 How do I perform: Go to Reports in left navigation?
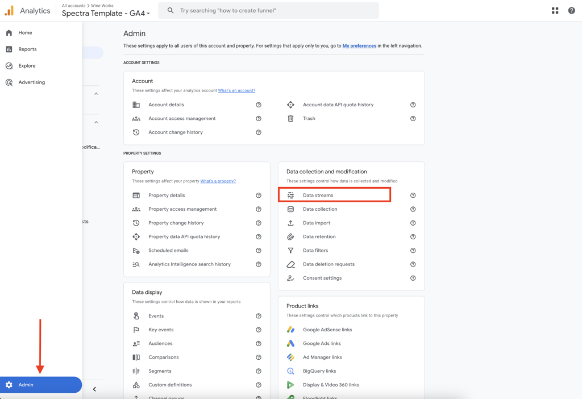coord(27,49)
